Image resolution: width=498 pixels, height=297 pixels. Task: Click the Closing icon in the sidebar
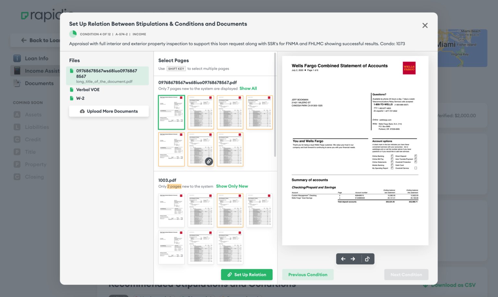17,177
